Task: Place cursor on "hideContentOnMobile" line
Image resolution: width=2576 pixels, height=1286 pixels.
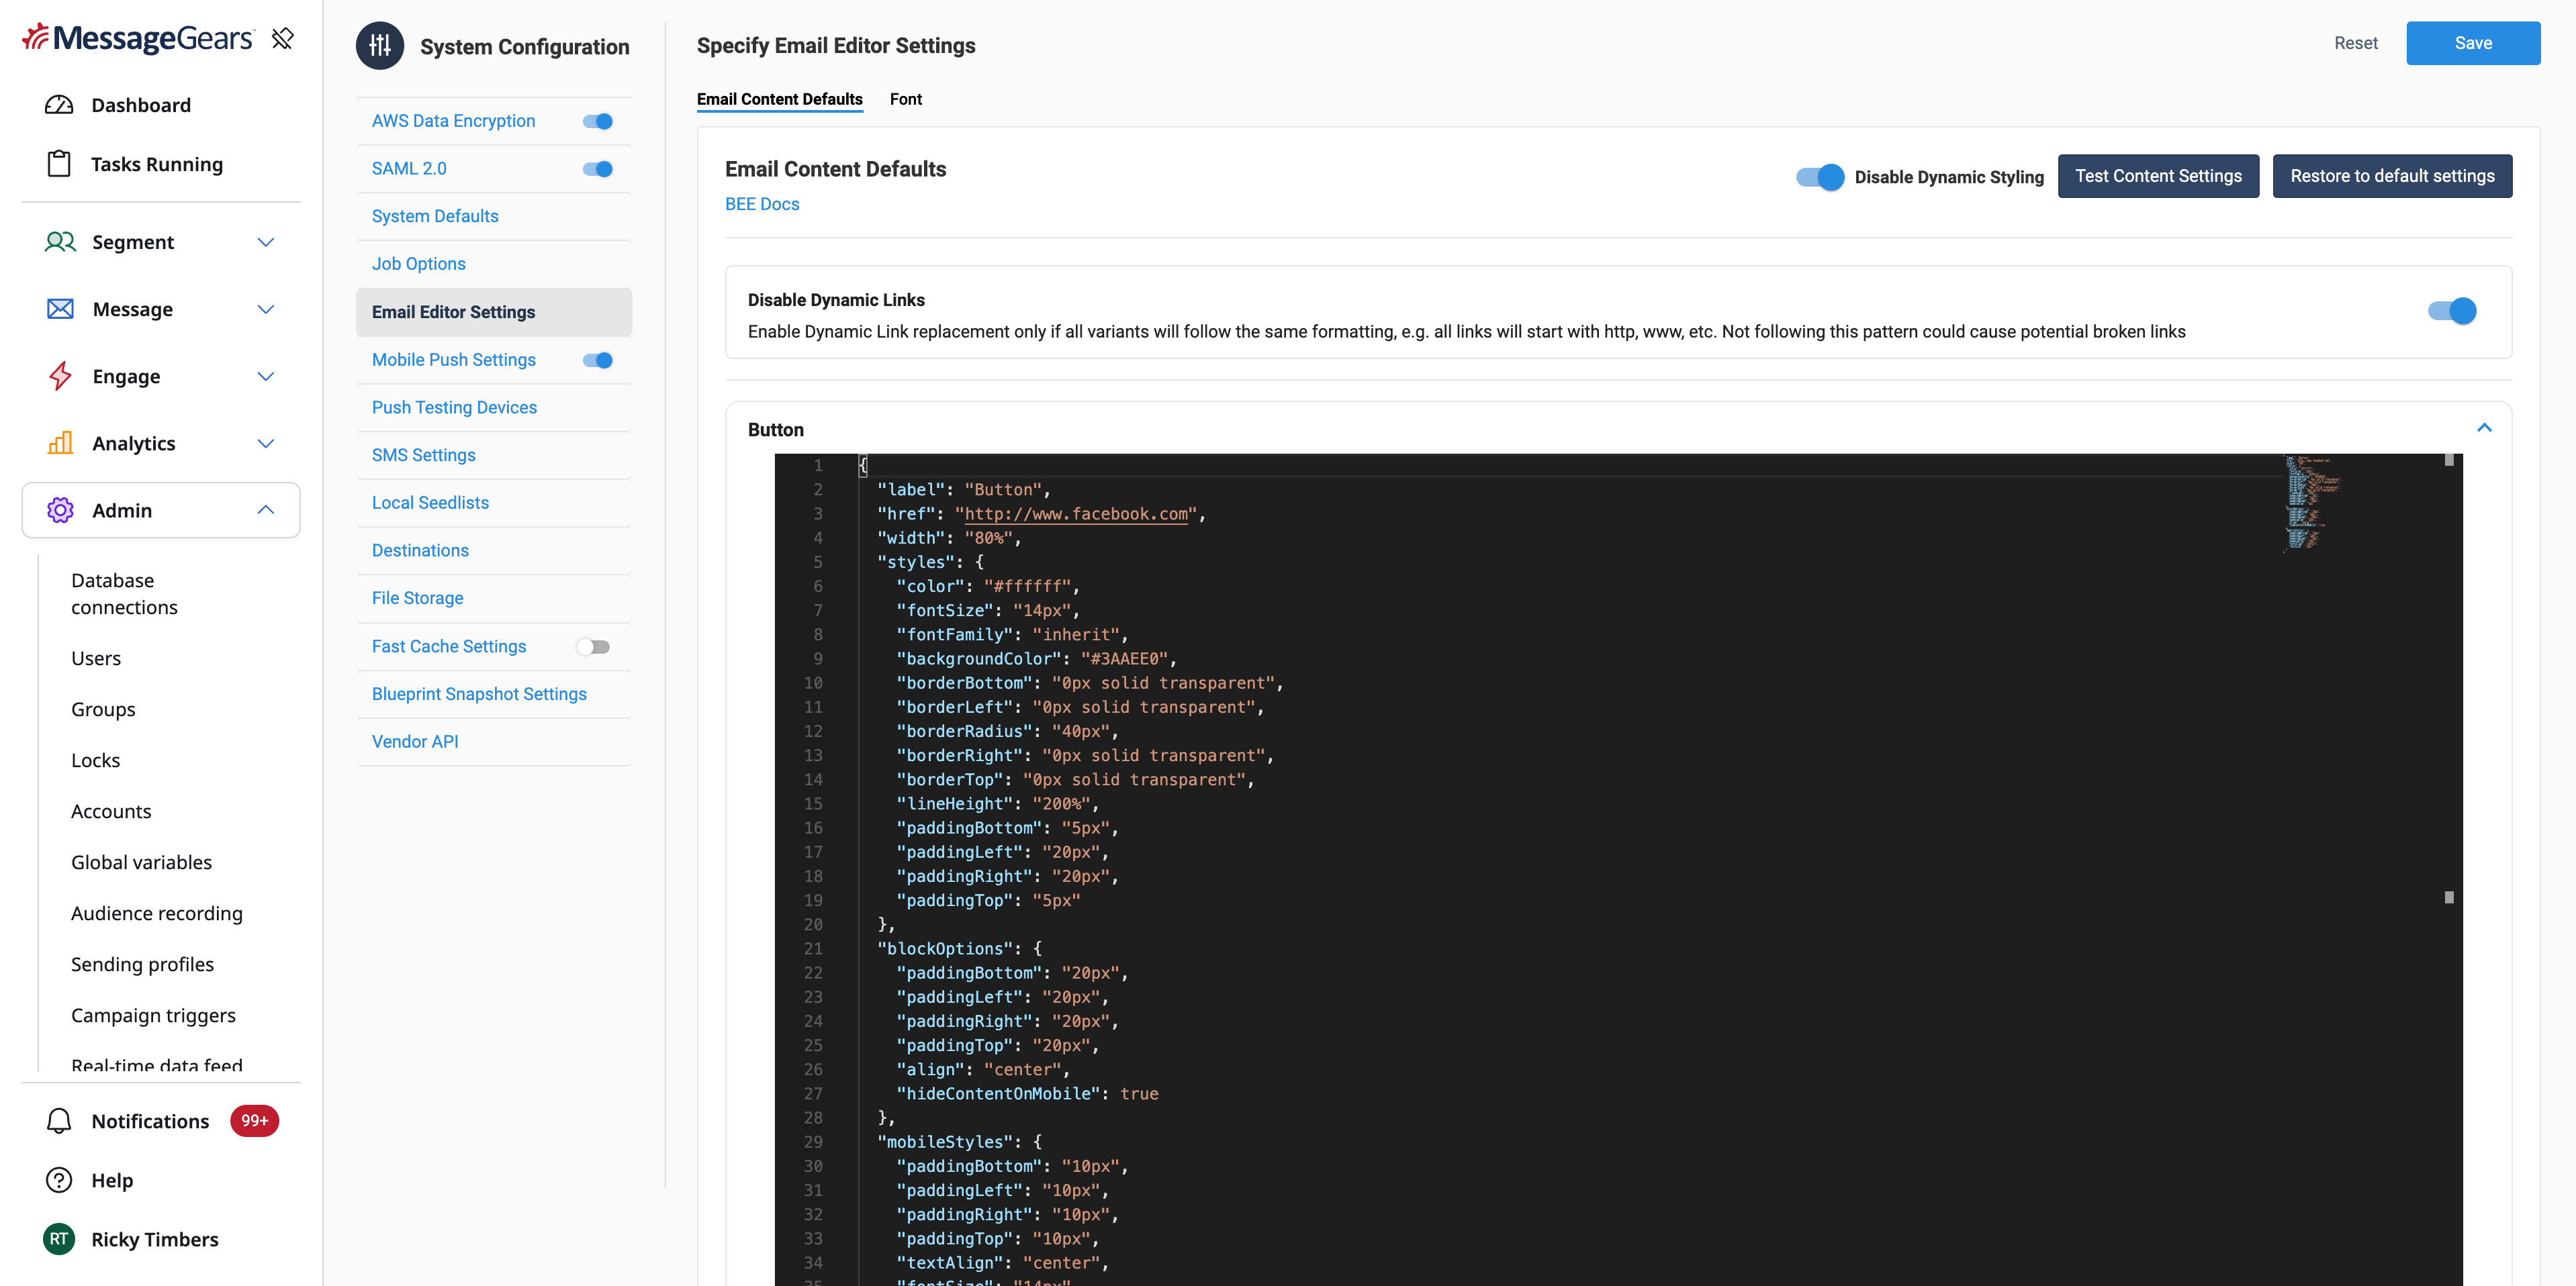Action: coord(1026,1093)
